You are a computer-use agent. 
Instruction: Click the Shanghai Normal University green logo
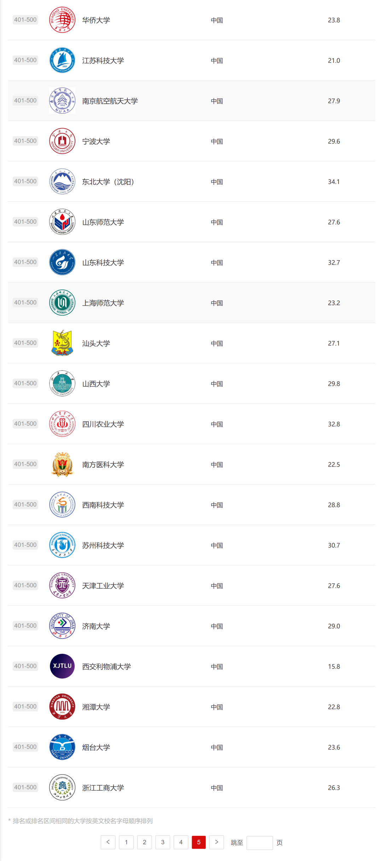[62, 302]
